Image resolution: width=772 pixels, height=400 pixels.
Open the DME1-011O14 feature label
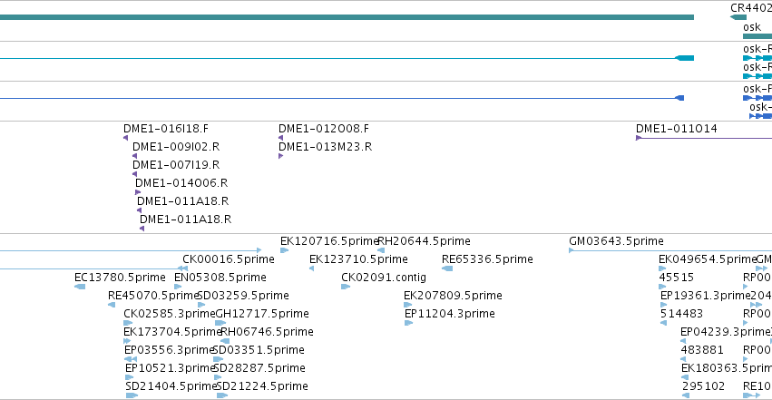pyautogui.click(x=677, y=129)
